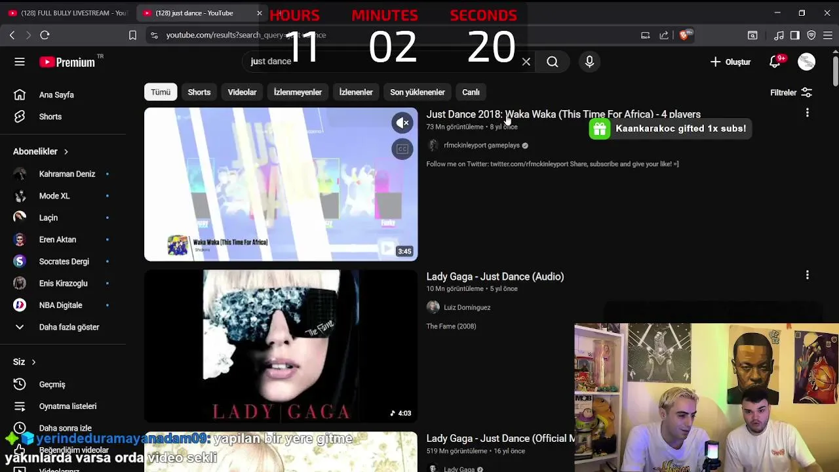839x472 pixels.
Task: Open more options for Lady Gaga Audio video
Action: point(807,275)
